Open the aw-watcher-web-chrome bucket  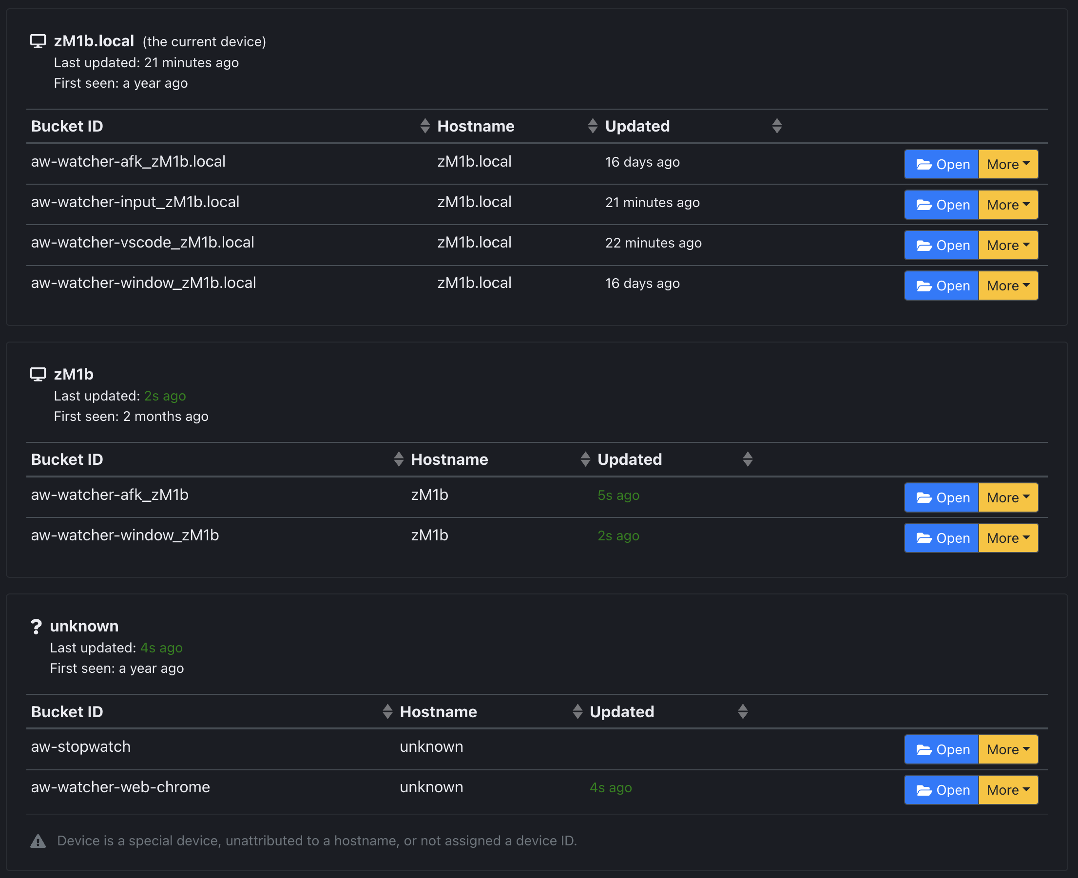942,790
